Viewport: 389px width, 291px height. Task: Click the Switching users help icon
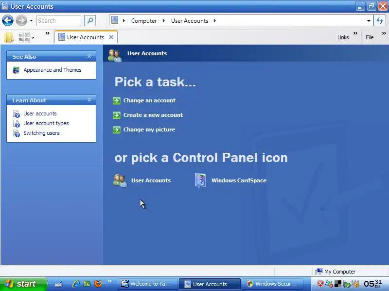pos(17,133)
